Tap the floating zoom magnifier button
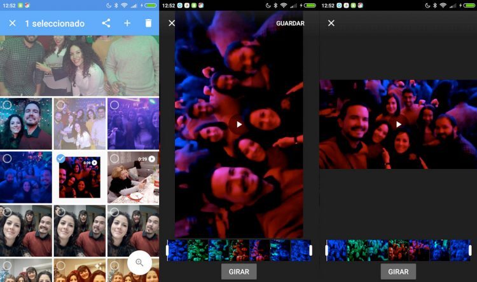Image resolution: width=477 pixels, height=282 pixels. click(139, 262)
